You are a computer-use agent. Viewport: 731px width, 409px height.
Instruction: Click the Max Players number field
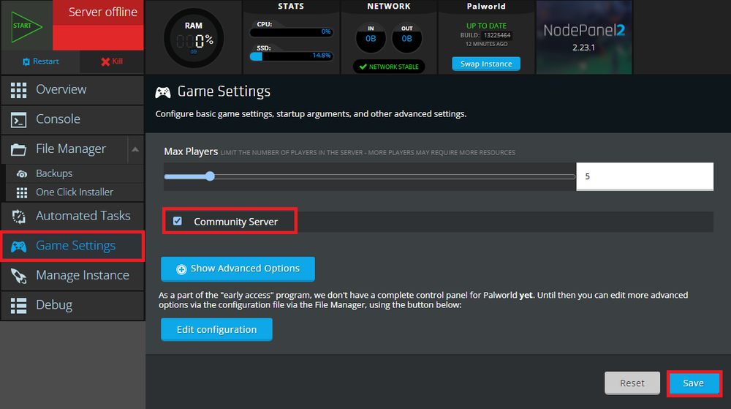click(644, 176)
